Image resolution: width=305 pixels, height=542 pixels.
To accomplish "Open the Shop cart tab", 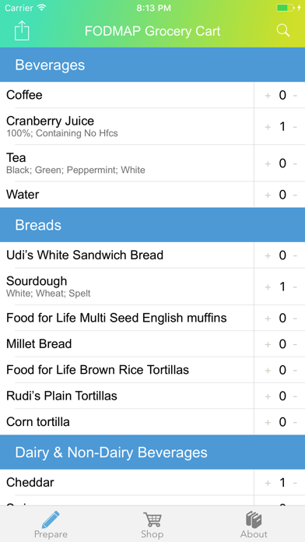I will [152, 525].
